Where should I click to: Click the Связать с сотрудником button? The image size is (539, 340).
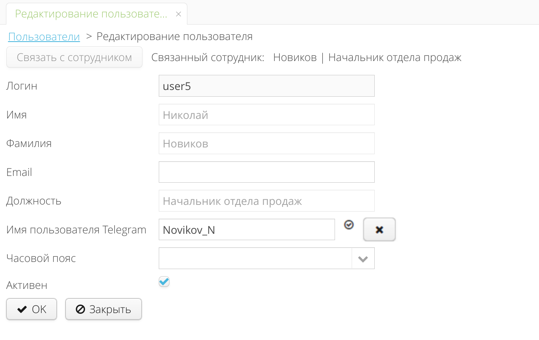(x=74, y=57)
